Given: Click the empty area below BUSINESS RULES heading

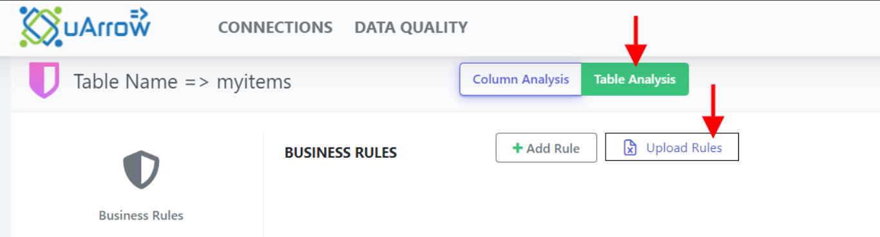Looking at the screenshot, I should click(x=567, y=200).
